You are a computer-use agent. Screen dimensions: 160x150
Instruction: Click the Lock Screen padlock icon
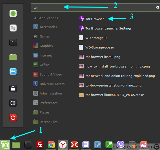pyautogui.click(x=13, y=88)
